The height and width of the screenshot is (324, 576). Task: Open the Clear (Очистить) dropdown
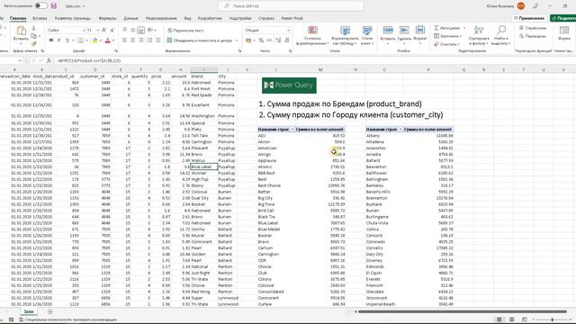click(446, 44)
